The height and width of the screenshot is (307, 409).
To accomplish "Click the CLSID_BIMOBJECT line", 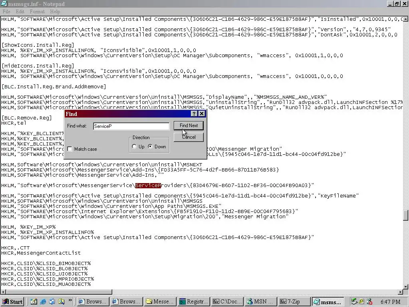I will click(x=46, y=263).
